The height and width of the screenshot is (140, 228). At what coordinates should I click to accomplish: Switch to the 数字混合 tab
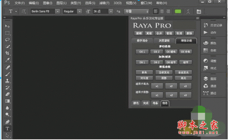point(142,41)
